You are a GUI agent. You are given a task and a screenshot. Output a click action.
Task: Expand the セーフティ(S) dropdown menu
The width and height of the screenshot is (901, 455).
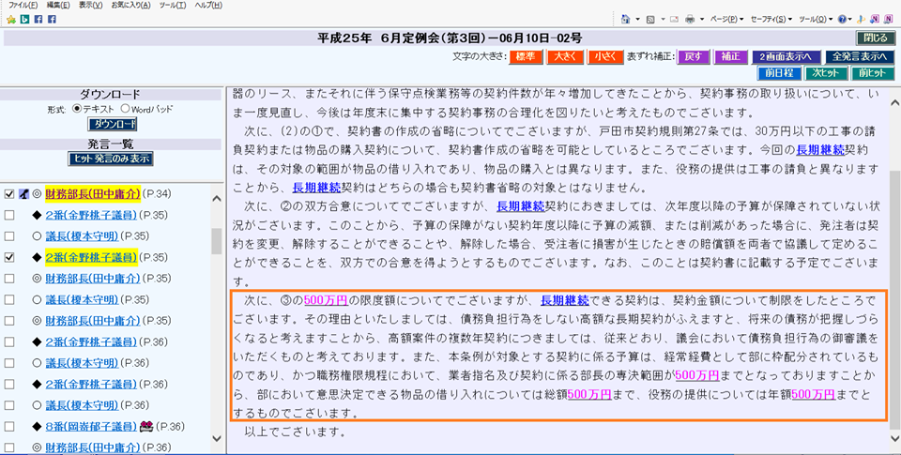click(772, 19)
